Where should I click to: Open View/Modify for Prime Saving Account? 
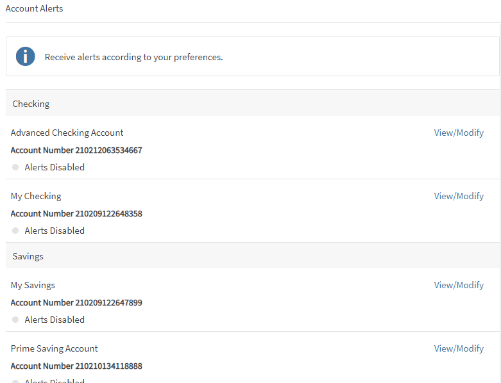click(x=459, y=348)
